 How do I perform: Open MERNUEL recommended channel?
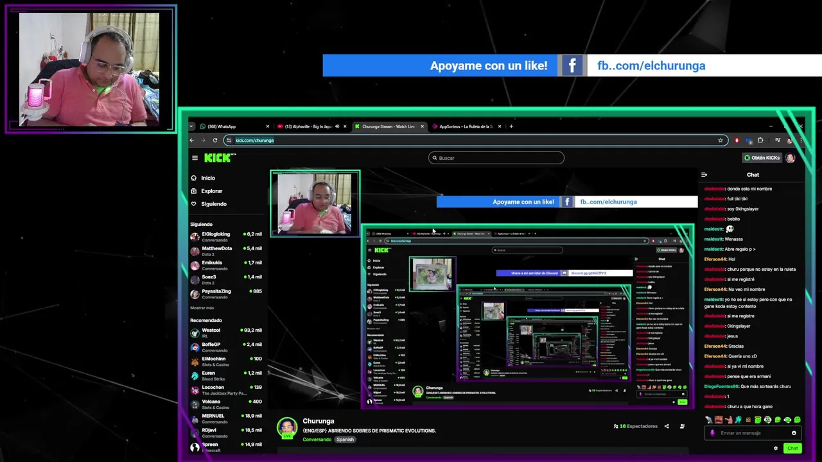coord(226,418)
